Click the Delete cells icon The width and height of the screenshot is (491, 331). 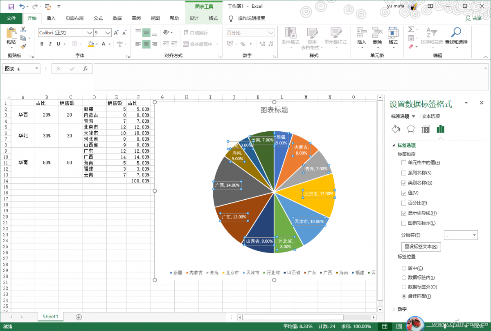[377, 33]
